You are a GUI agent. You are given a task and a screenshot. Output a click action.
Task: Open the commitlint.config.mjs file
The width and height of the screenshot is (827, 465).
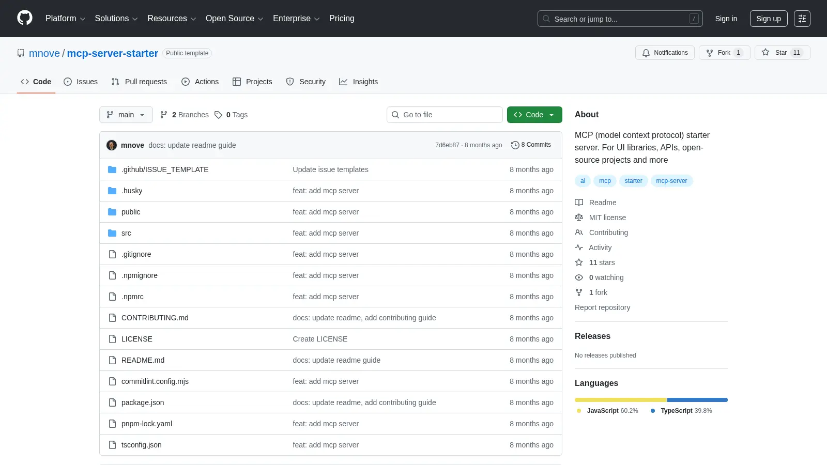click(155, 381)
